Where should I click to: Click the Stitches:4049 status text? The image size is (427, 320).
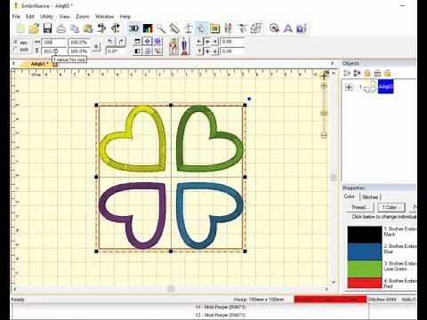point(383,300)
